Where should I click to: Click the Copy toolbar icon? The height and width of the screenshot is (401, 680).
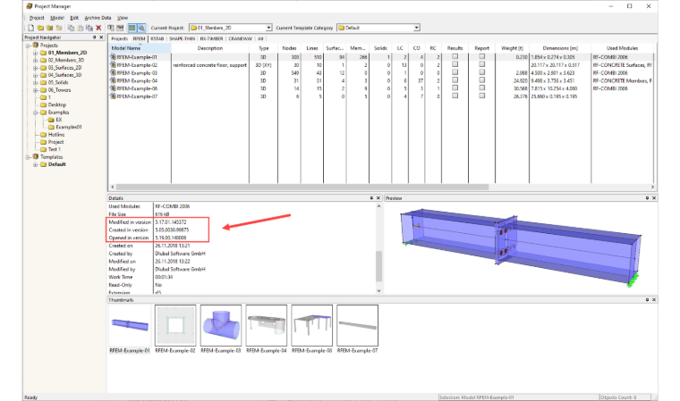pyautogui.click(x=71, y=28)
